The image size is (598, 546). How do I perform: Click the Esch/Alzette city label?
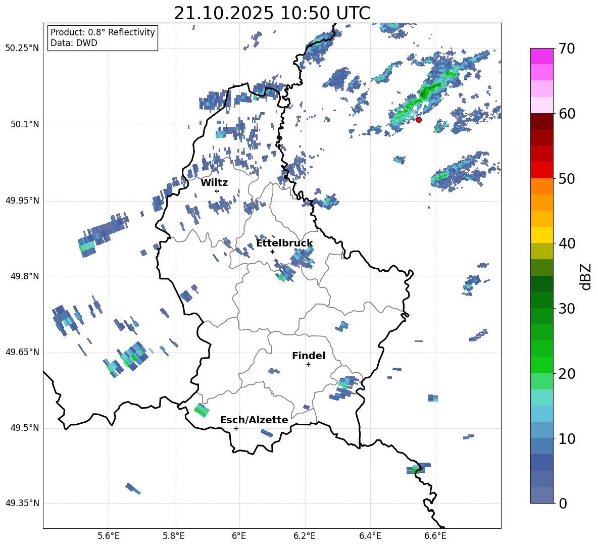[255, 420]
